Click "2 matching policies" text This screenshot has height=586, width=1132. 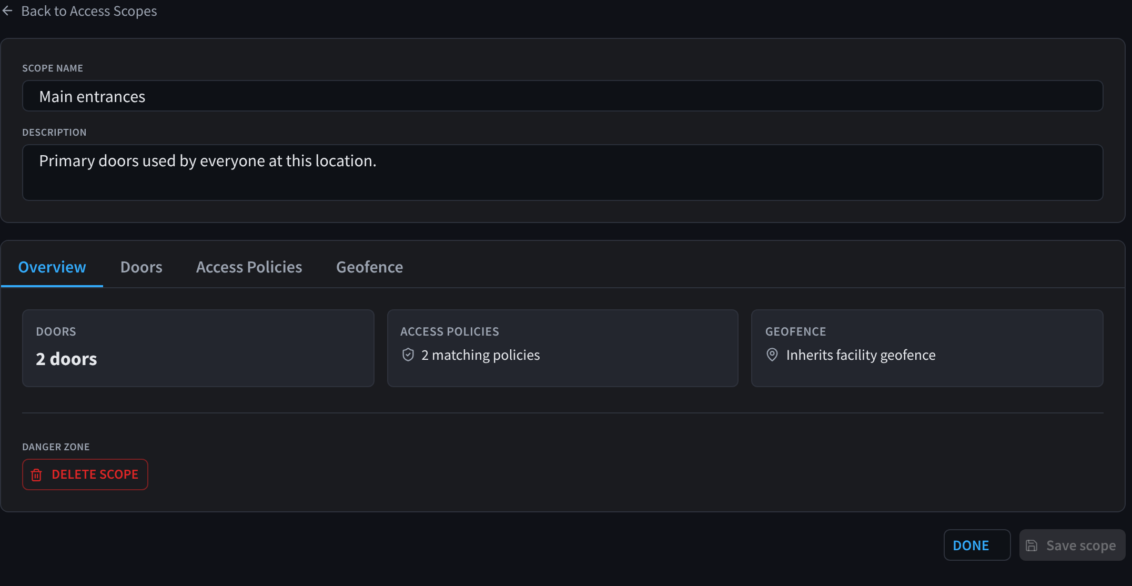(x=481, y=355)
